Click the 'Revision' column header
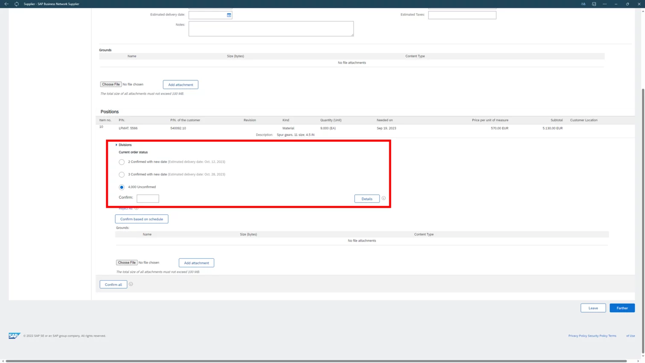This screenshot has width=645, height=363. click(x=250, y=120)
